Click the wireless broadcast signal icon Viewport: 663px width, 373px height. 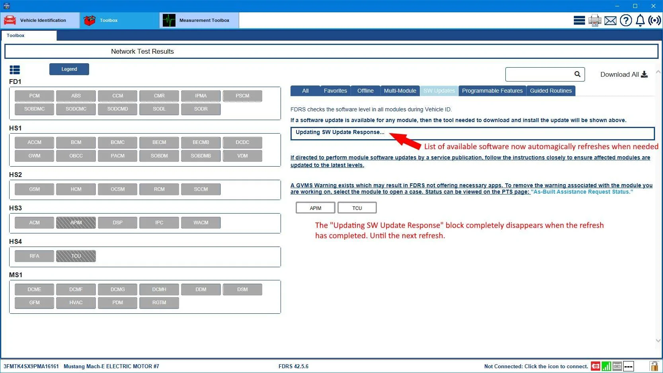click(654, 20)
